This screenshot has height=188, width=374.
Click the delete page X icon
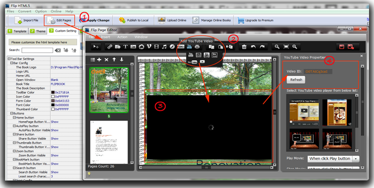click(107, 60)
